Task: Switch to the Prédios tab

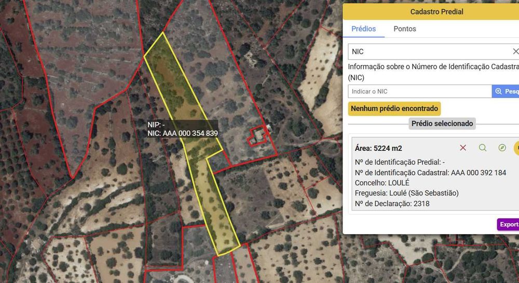Action: click(363, 29)
